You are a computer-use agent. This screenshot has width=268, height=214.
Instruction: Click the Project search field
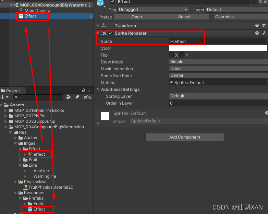(x=38, y=97)
